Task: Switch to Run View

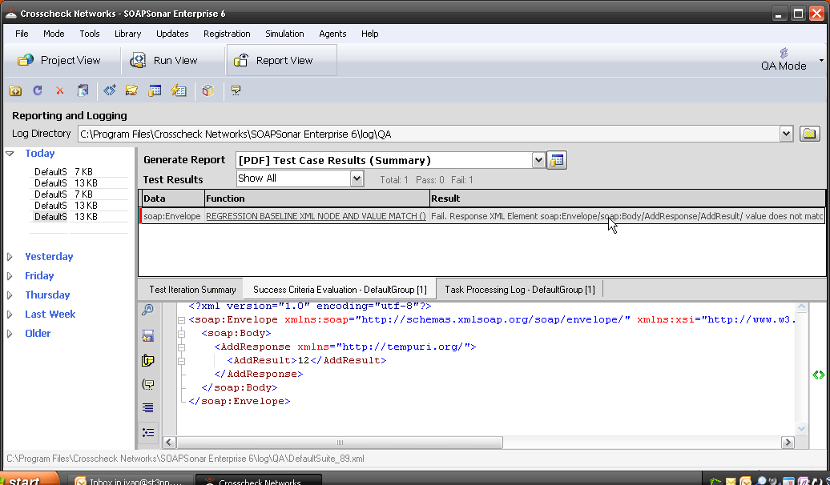Action: pyautogui.click(x=163, y=60)
